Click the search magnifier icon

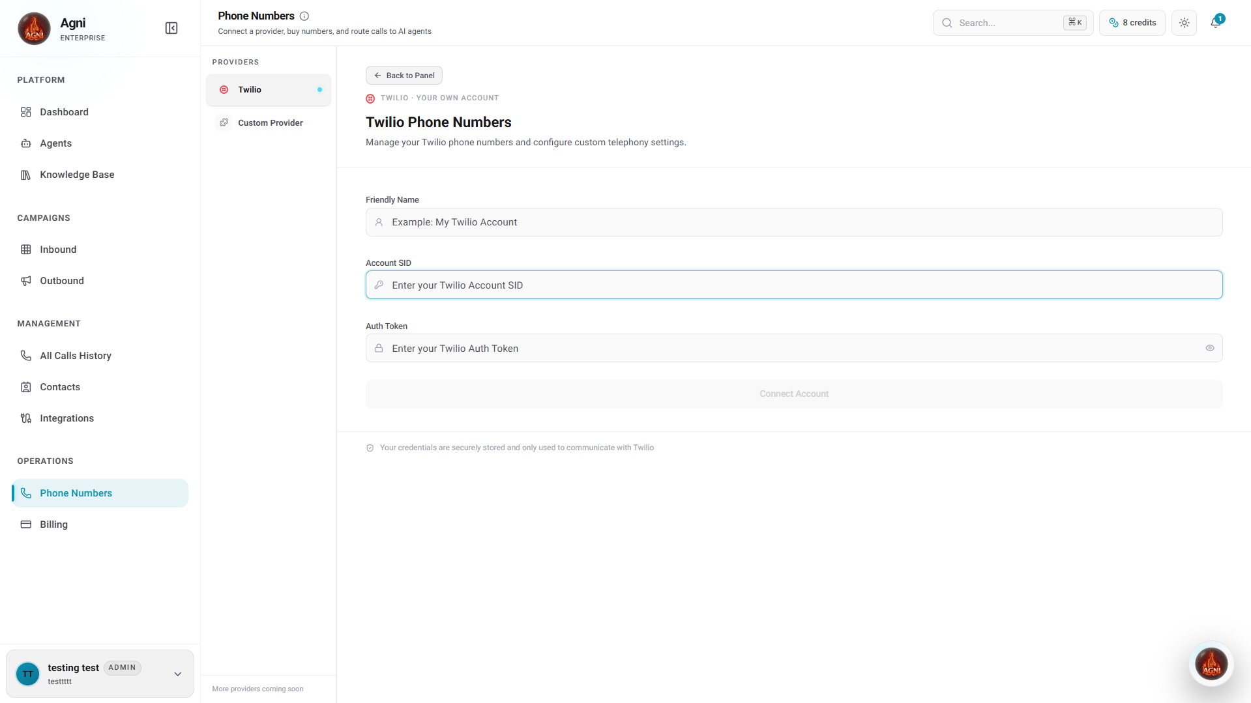click(947, 23)
